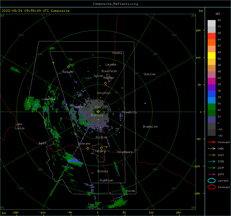Image resolution: width=231 pixels, height=216 pixels.
Task: Click the HighRiver city label
Action: (x=107, y=180)
